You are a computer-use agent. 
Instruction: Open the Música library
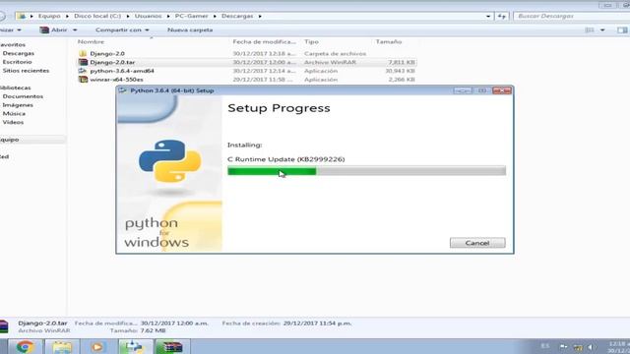click(14, 114)
